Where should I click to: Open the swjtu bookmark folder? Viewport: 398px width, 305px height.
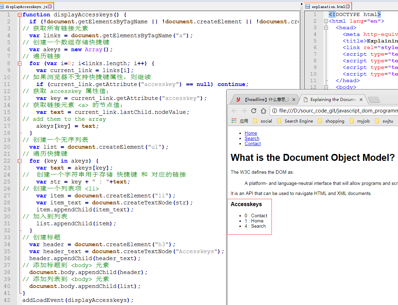384,121
